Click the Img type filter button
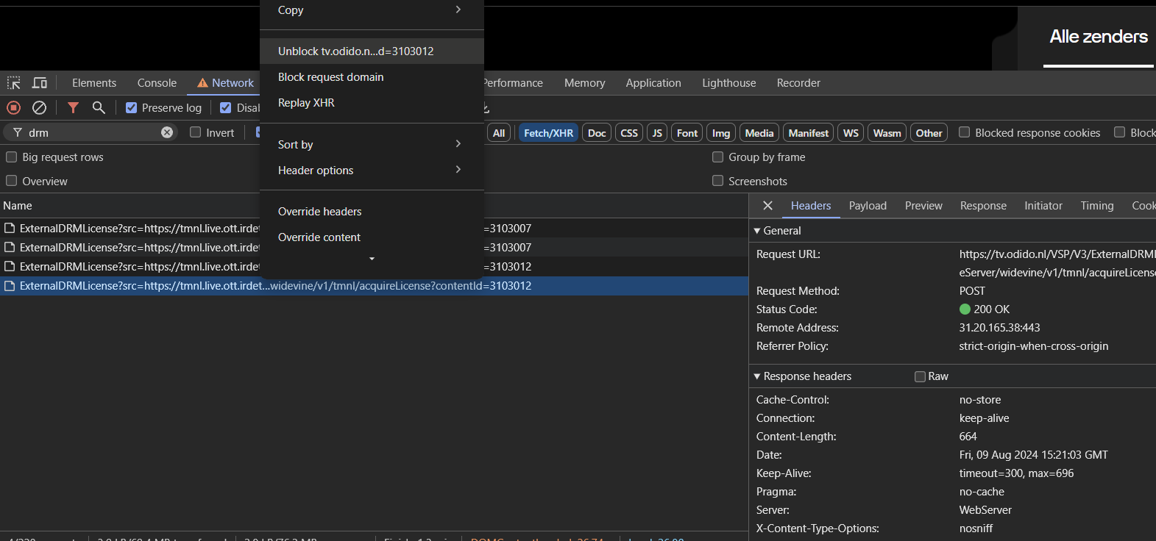1156x541 pixels. (720, 133)
